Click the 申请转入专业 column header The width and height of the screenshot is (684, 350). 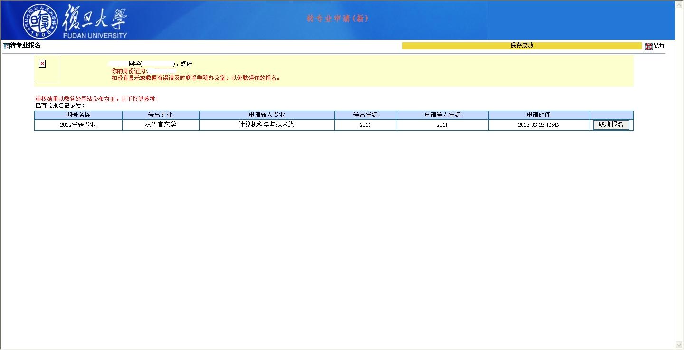[266, 115]
